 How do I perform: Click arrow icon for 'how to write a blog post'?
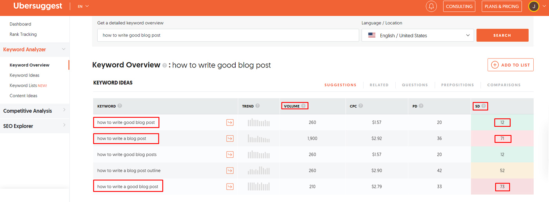230,138
